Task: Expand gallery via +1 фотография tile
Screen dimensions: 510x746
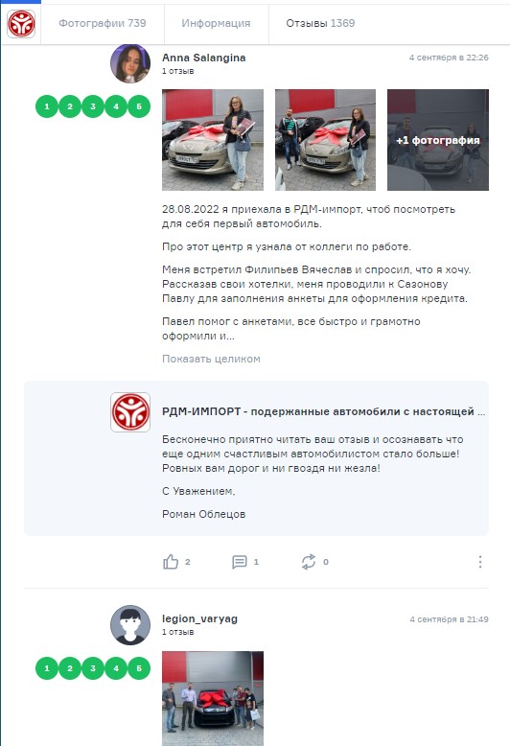Action: coord(438,140)
